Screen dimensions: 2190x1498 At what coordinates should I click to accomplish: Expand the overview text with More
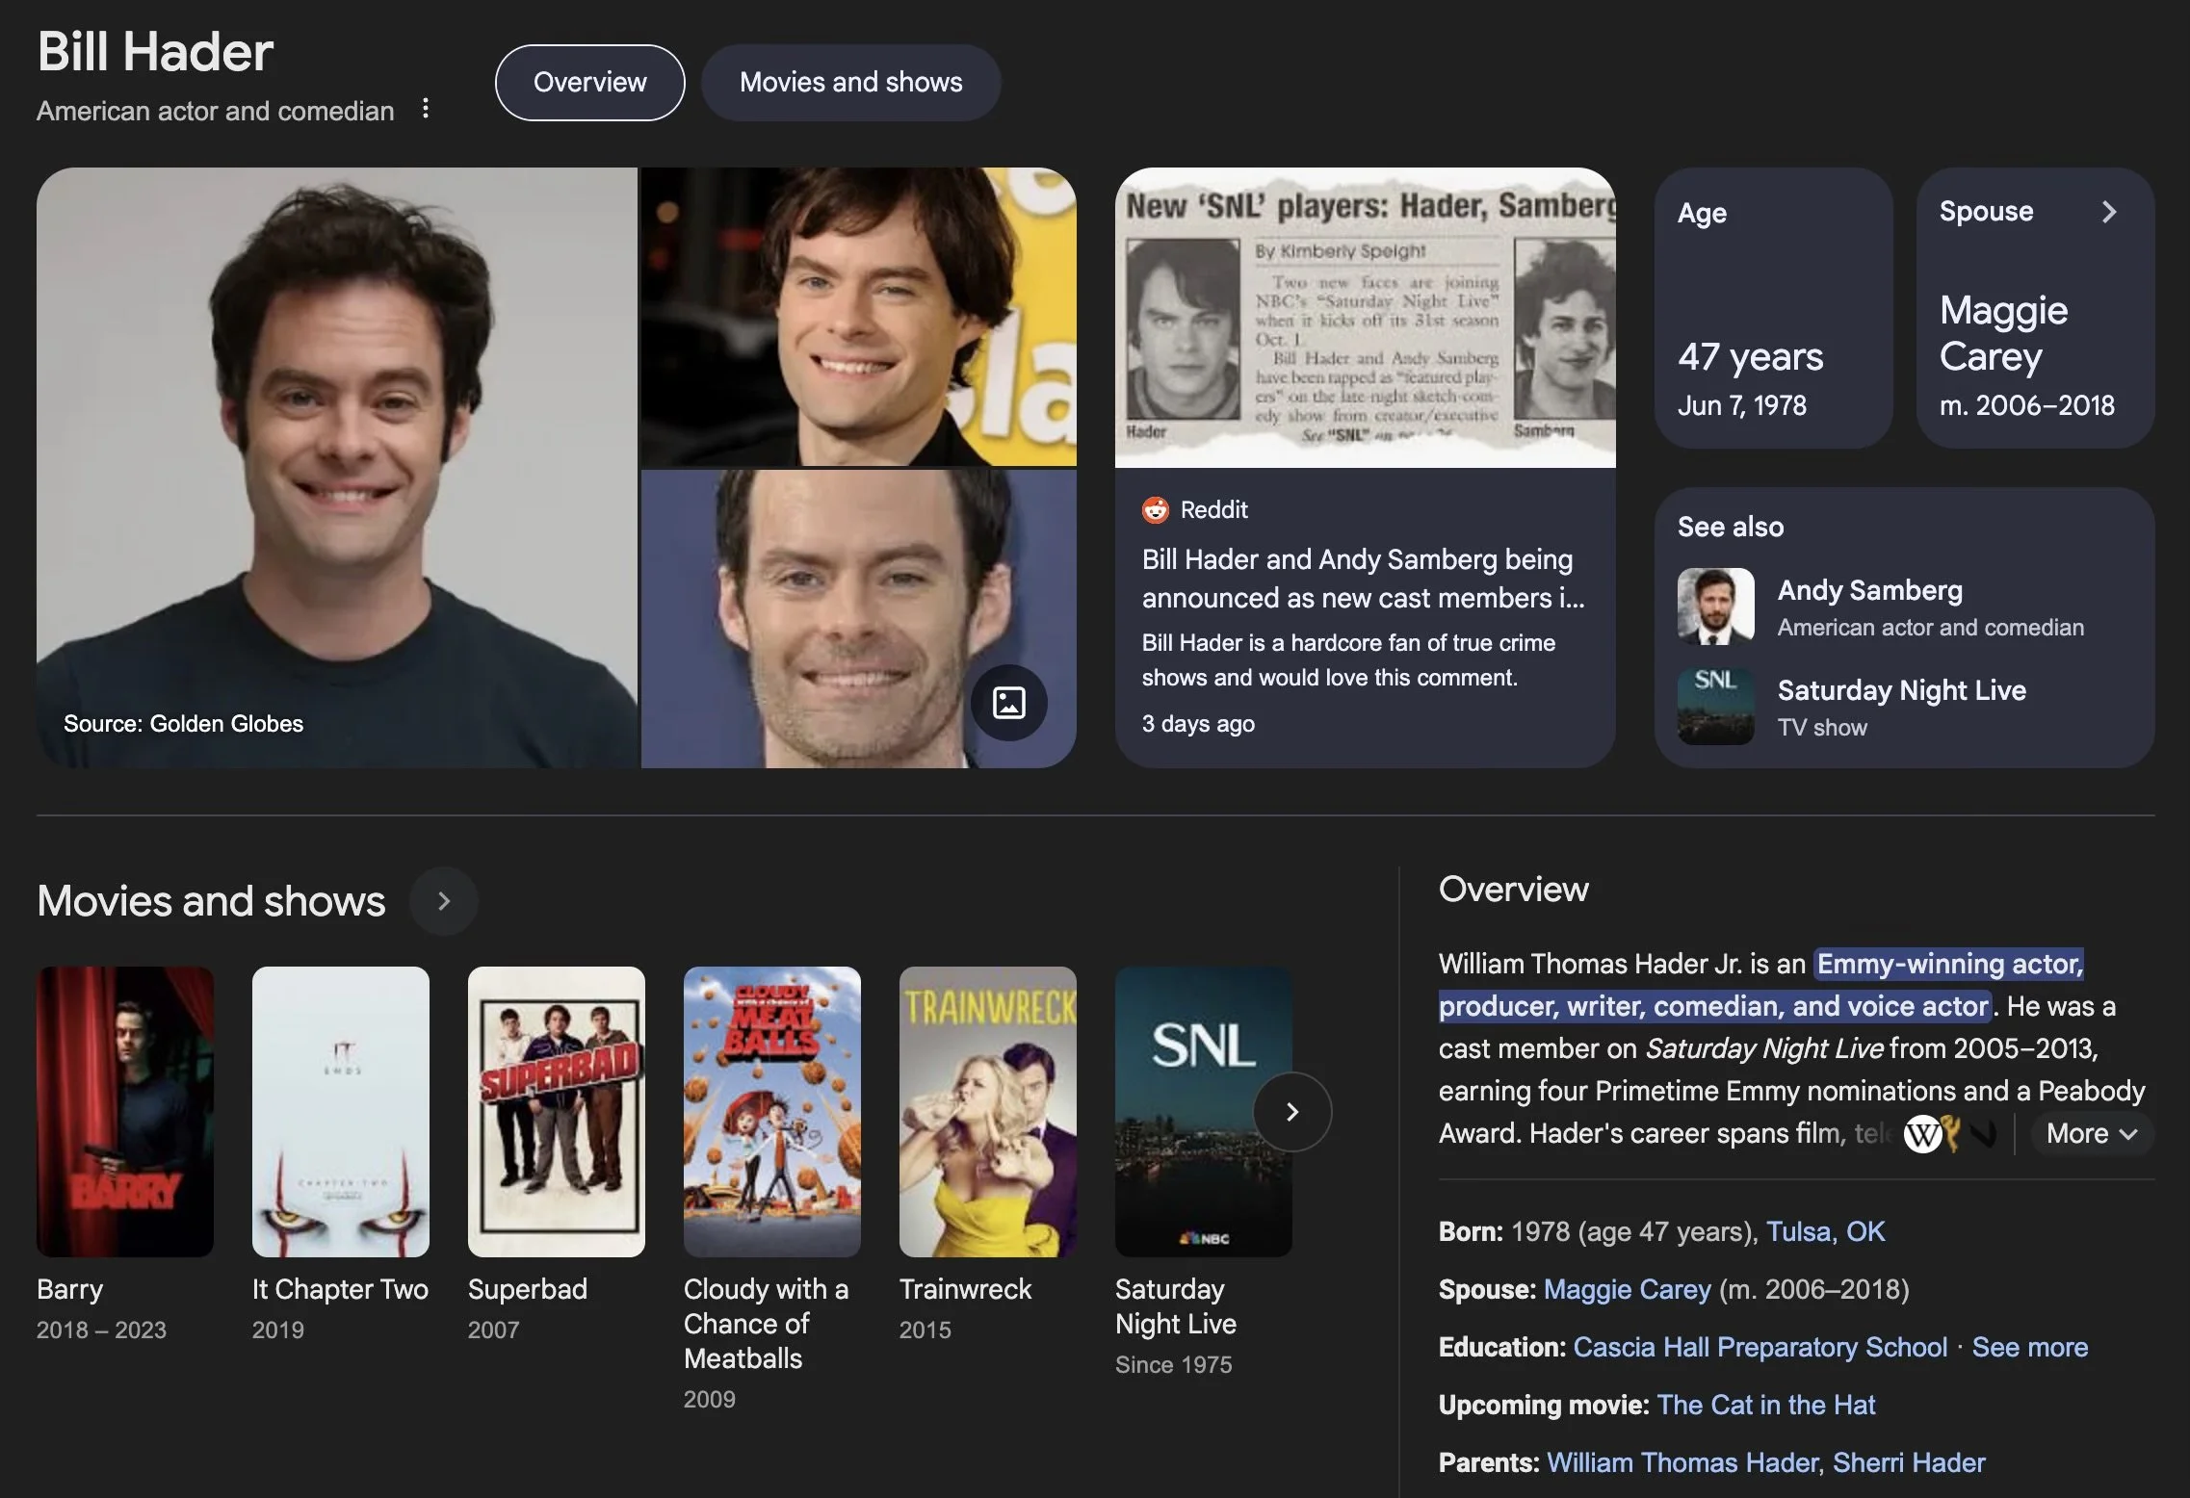(2091, 1134)
